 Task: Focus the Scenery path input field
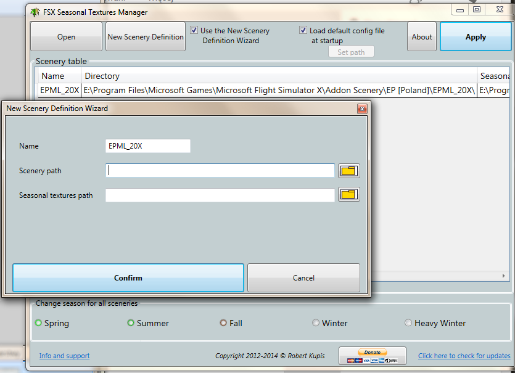(x=220, y=171)
